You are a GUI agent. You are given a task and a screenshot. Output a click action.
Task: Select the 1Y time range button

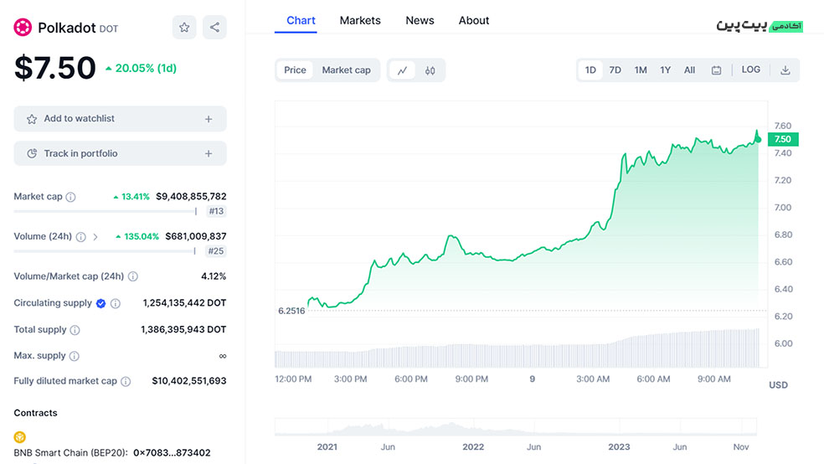tap(665, 70)
